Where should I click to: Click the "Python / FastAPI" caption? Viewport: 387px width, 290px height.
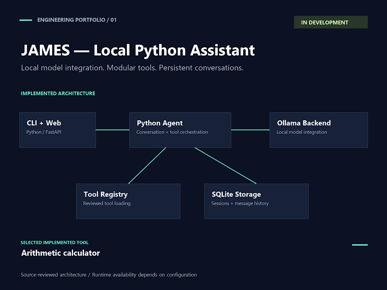(x=44, y=132)
